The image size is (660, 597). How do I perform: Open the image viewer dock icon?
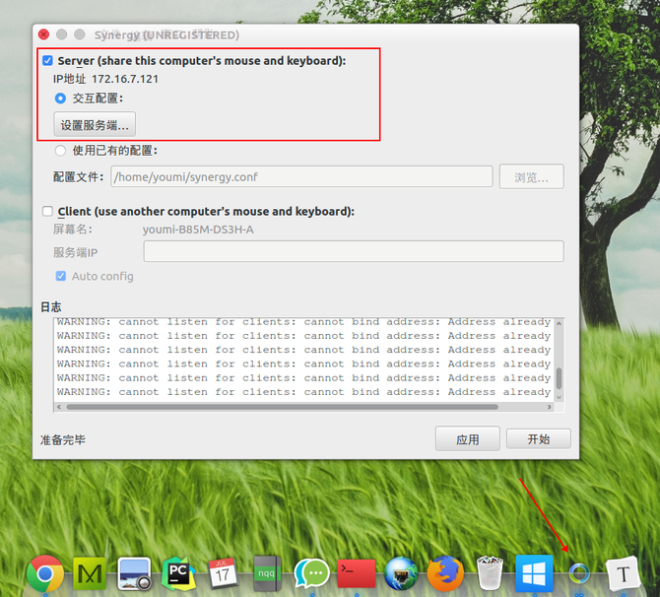134,573
